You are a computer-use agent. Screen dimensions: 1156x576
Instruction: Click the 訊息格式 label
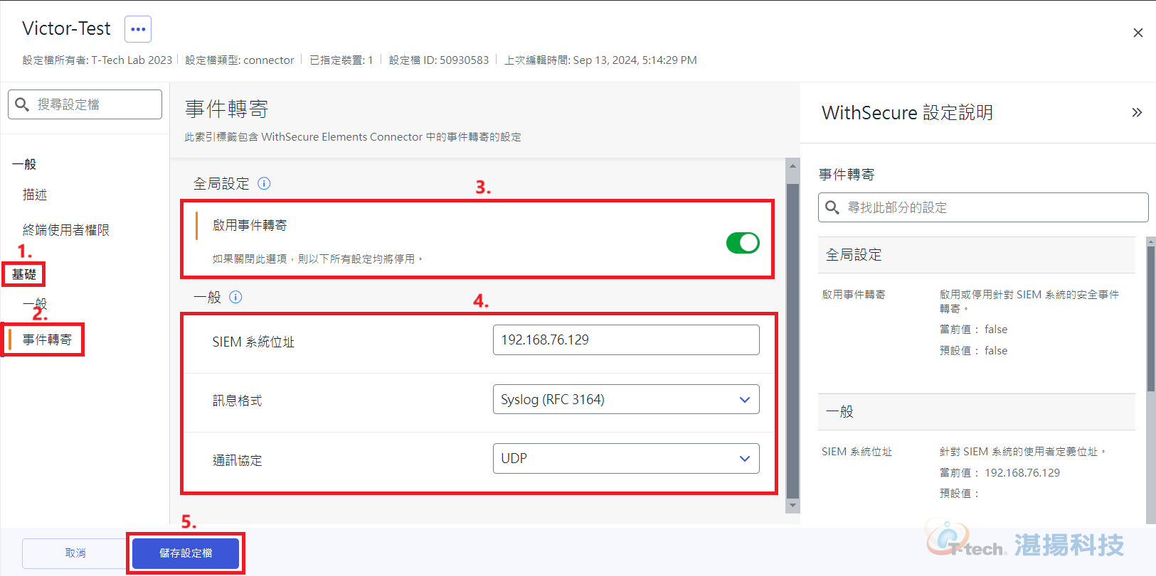237,401
